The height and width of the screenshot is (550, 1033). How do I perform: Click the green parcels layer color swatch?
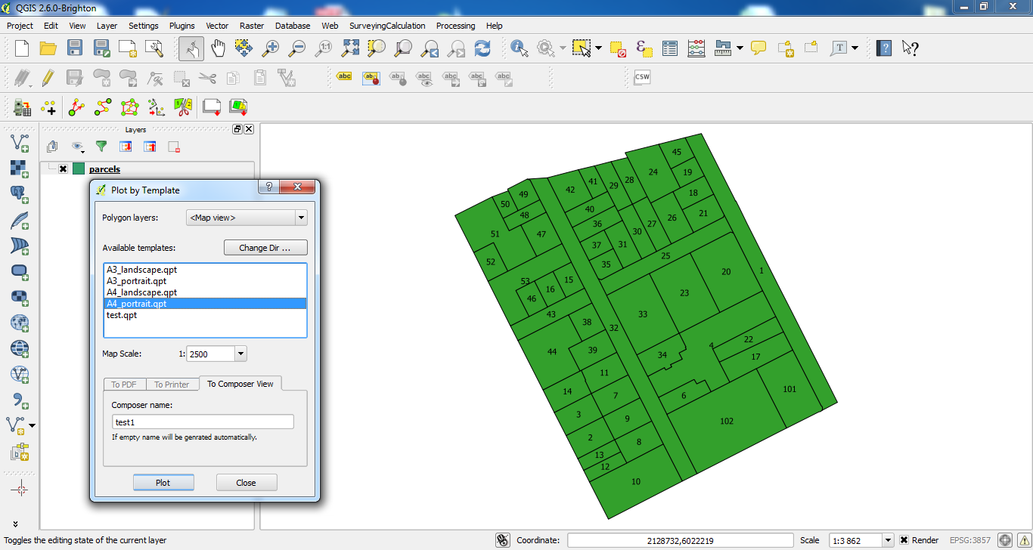79,169
